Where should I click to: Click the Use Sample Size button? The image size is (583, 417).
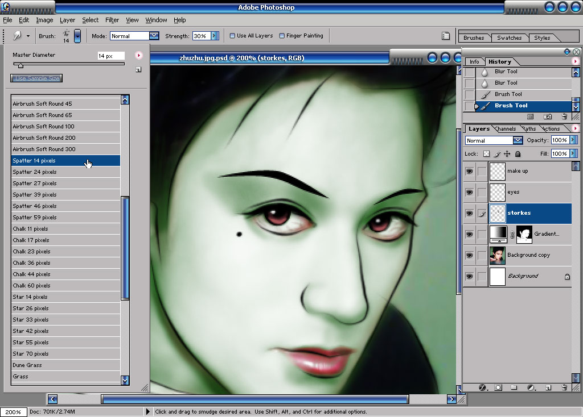[36, 78]
